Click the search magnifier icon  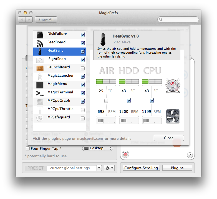tap(161, 19)
